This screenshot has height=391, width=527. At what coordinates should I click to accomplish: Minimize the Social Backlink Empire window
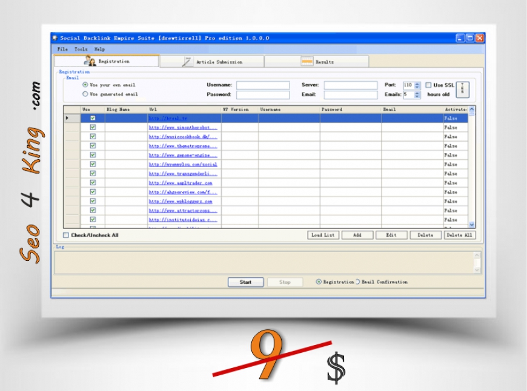click(460, 38)
